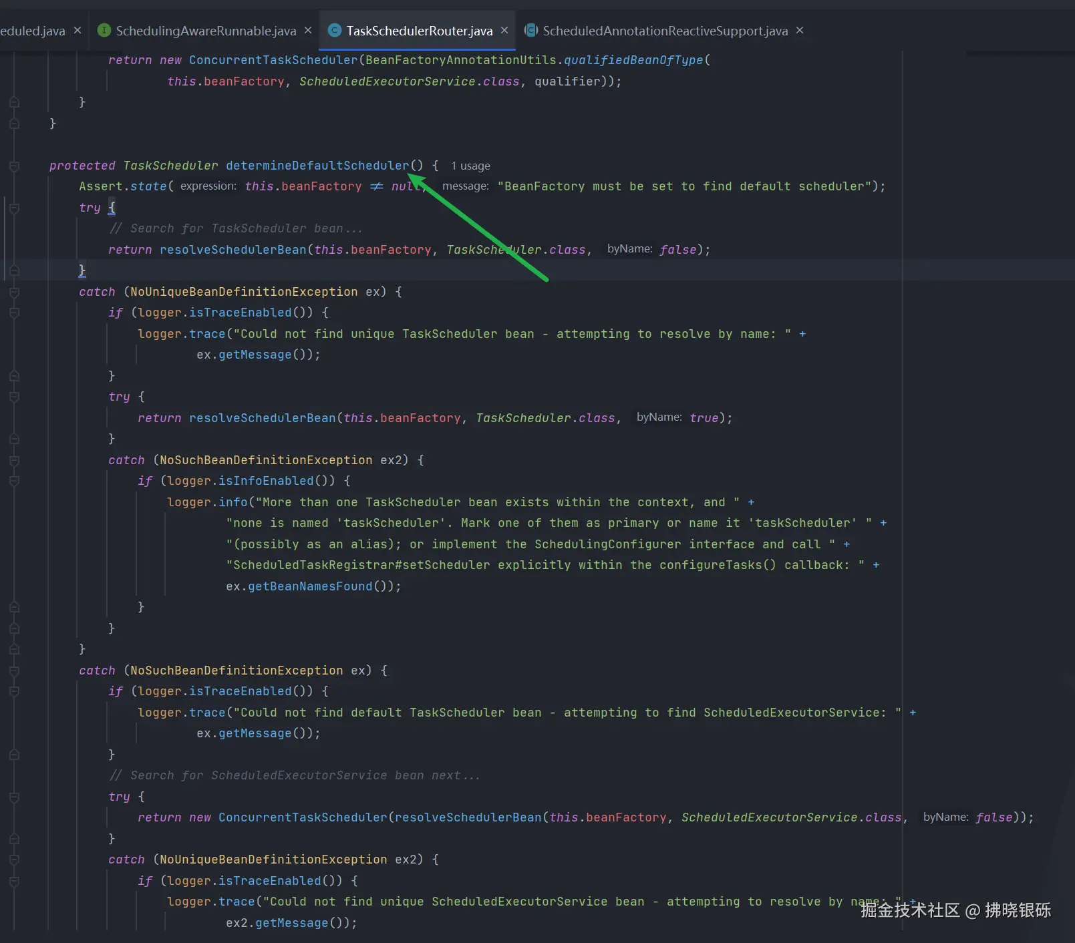
Task: Click ex2.getMessage() on the last line
Action: pos(287,923)
